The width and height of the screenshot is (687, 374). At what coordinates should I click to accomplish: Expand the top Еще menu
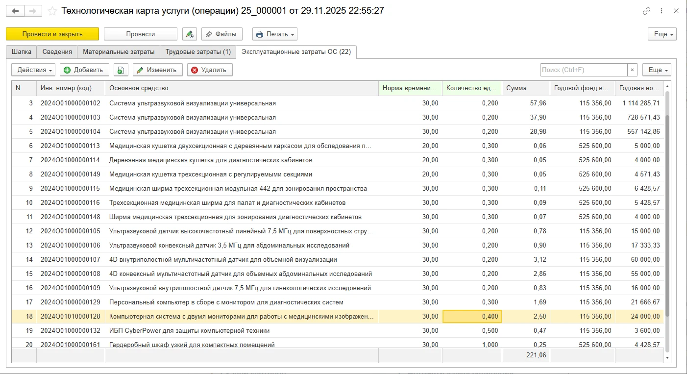coord(662,34)
